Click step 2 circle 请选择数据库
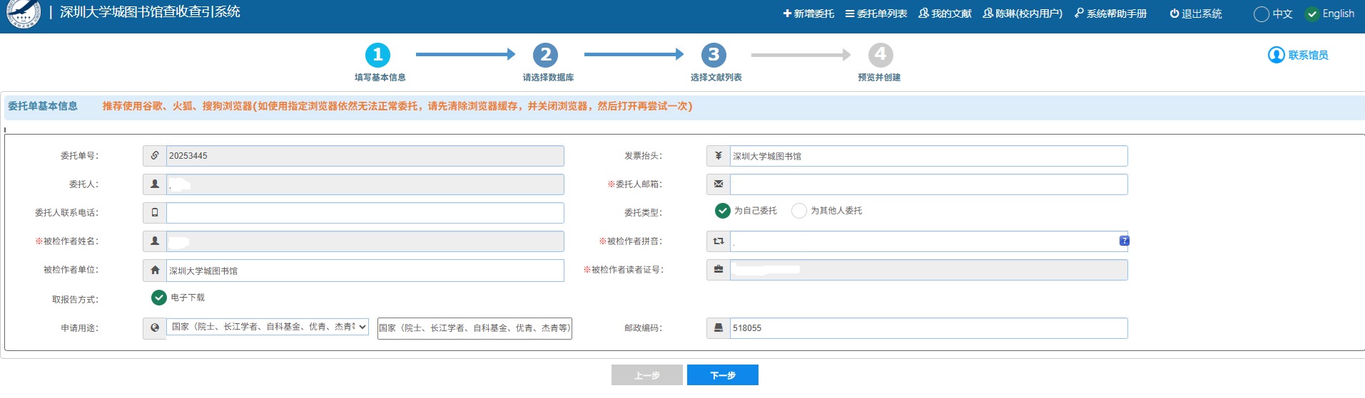1365x398 pixels. pos(546,55)
